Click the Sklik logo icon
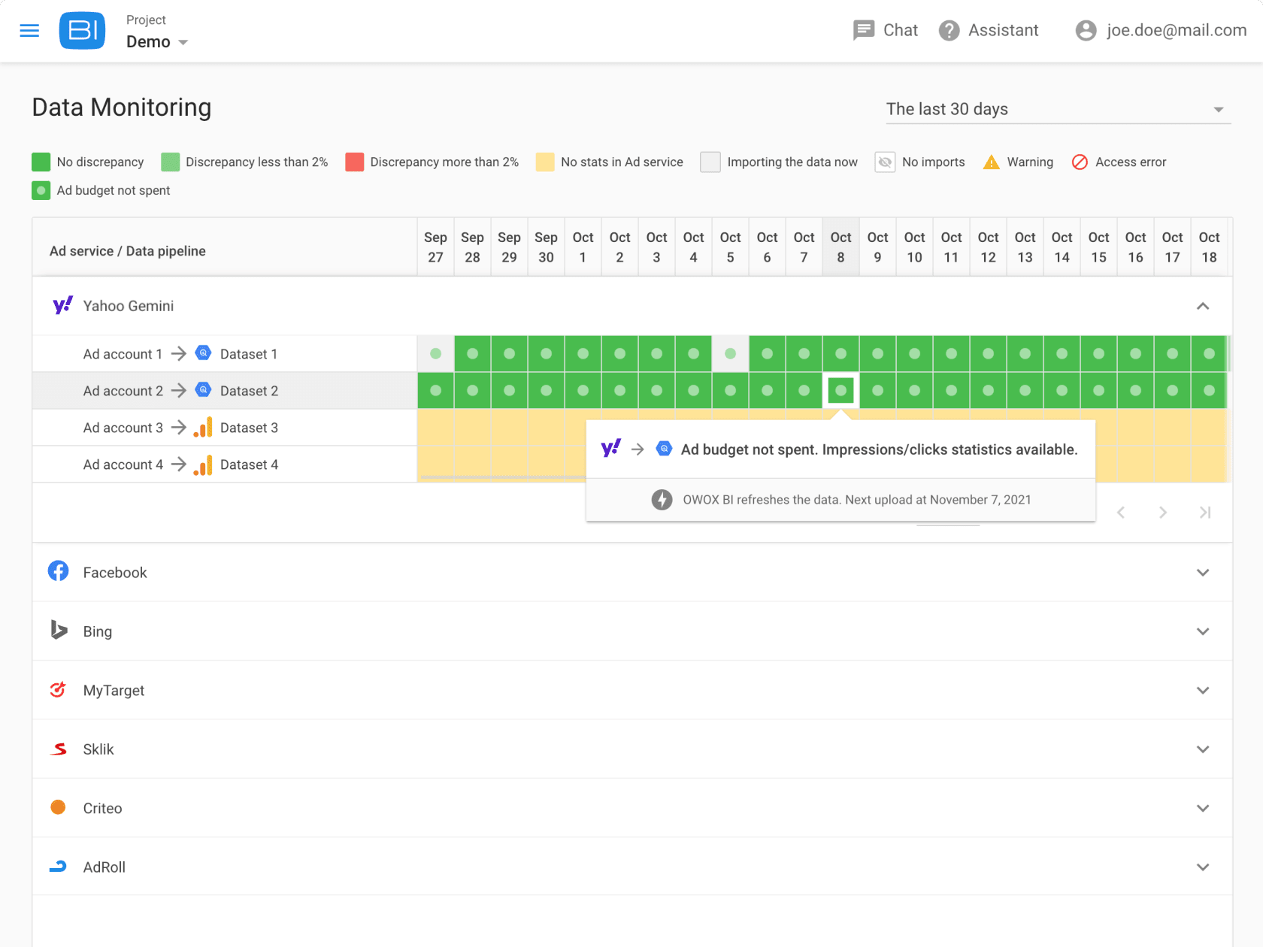1263x947 pixels. [x=59, y=749]
